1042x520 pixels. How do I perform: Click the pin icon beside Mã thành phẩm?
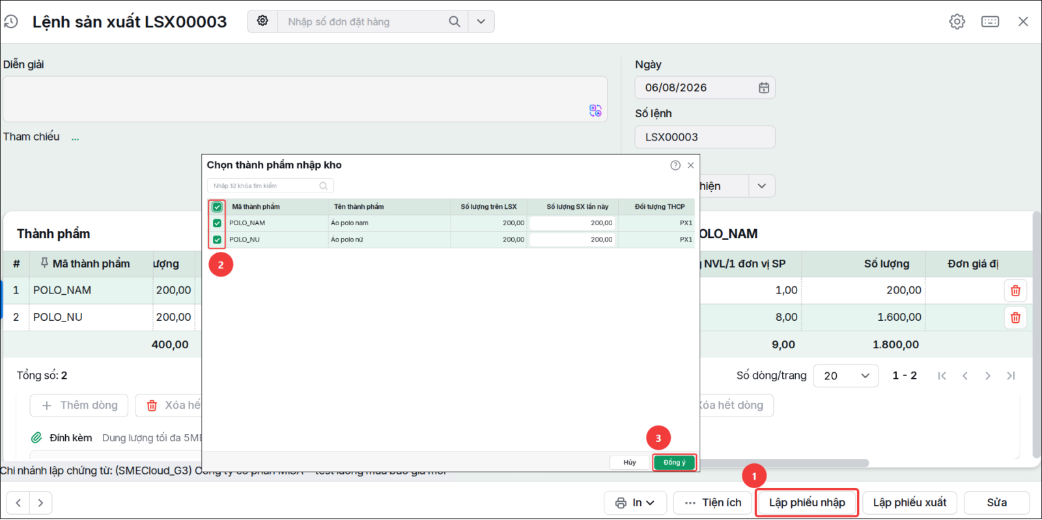(x=44, y=263)
